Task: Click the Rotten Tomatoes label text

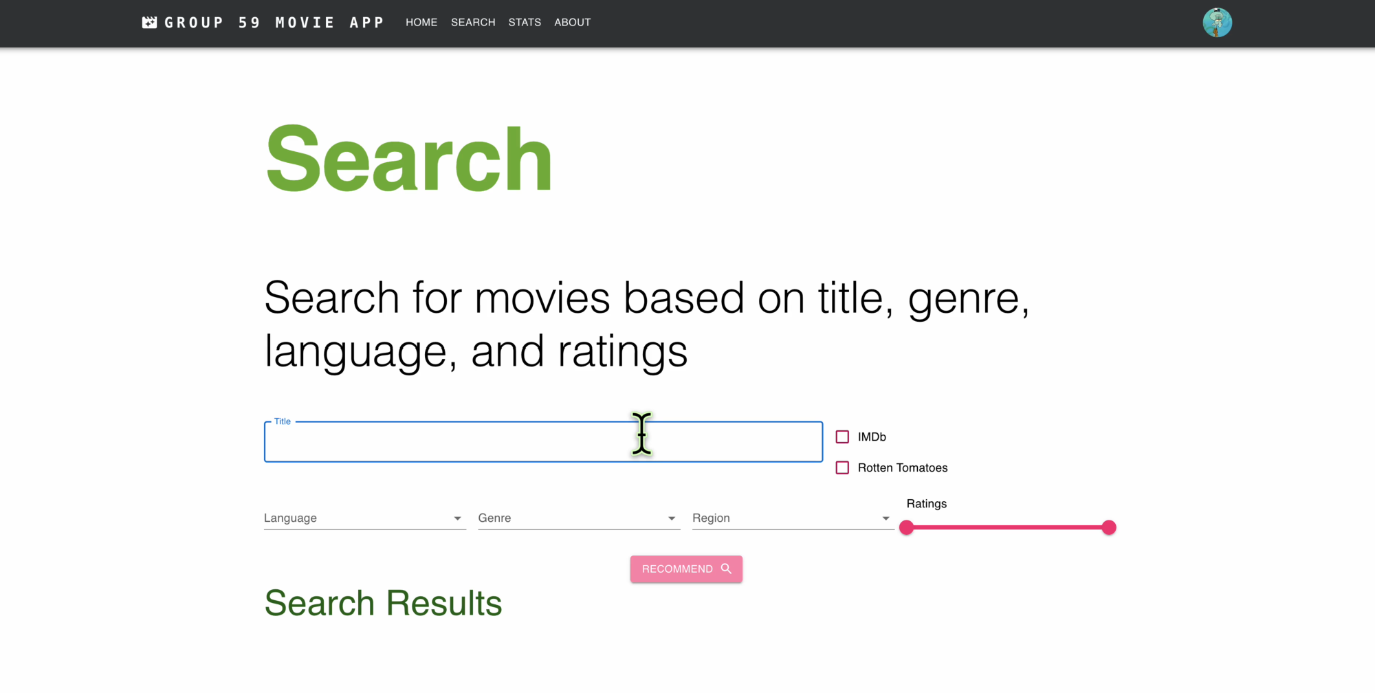Action: pyautogui.click(x=902, y=467)
